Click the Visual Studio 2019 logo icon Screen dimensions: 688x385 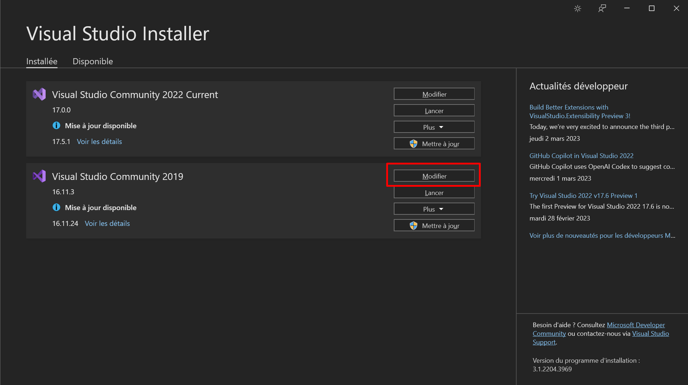40,176
